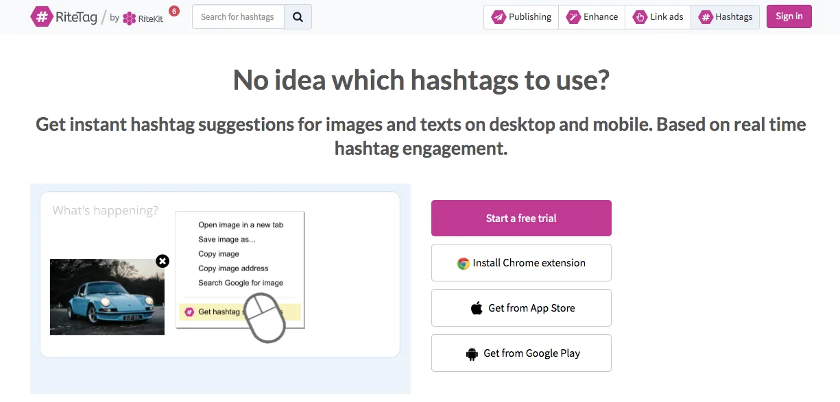This screenshot has width=840, height=402.
Task: Click Install Chrome extension button
Action: coord(521,263)
